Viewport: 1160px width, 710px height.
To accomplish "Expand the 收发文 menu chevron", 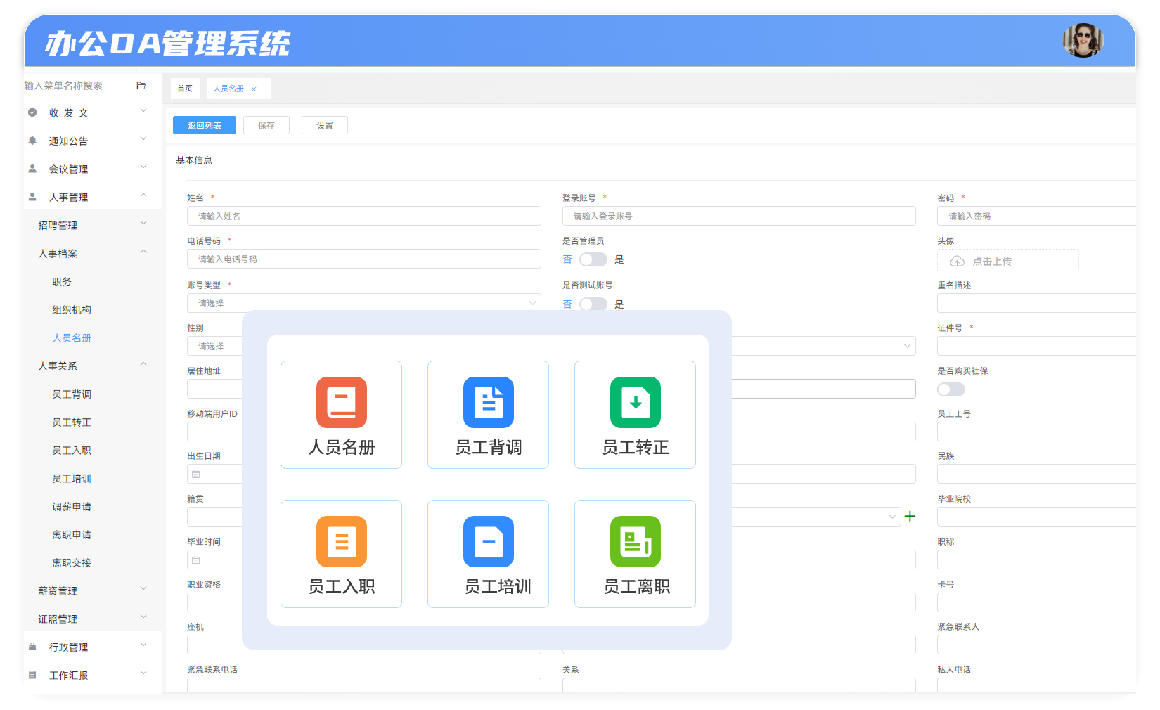I will (143, 110).
